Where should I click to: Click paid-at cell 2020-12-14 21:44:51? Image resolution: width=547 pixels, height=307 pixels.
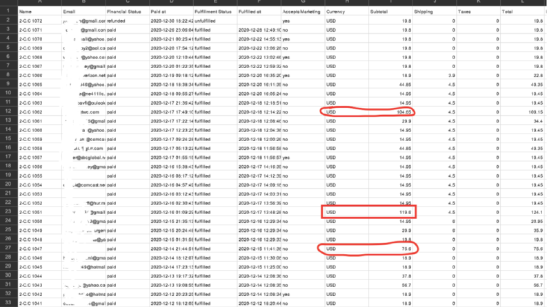171,249
